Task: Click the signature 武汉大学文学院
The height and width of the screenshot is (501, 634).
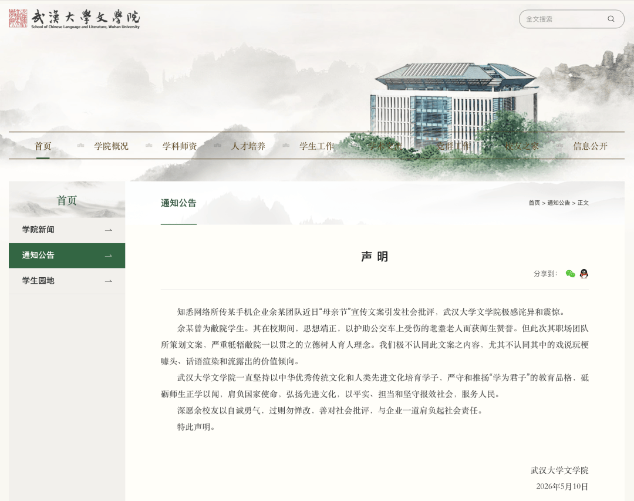Action: [x=559, y=470]
